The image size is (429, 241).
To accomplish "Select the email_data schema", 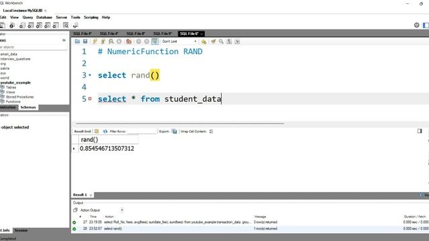I will (9, 54).
